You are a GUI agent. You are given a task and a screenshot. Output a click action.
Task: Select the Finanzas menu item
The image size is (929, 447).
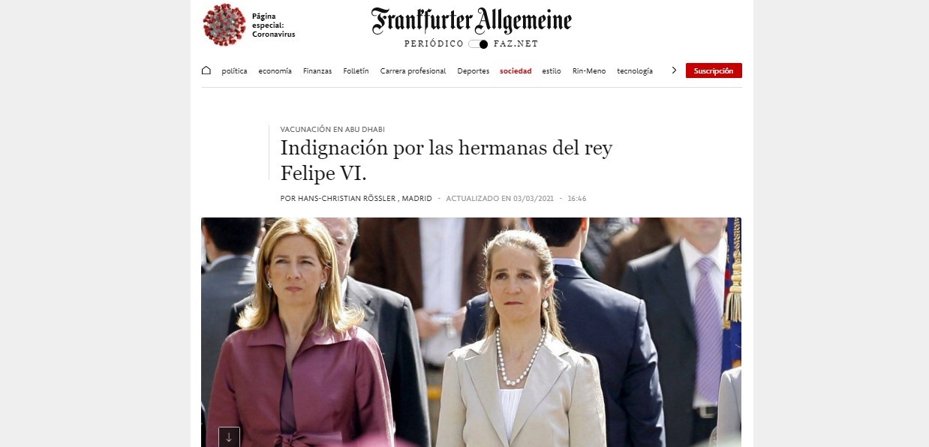pos(317,71)
